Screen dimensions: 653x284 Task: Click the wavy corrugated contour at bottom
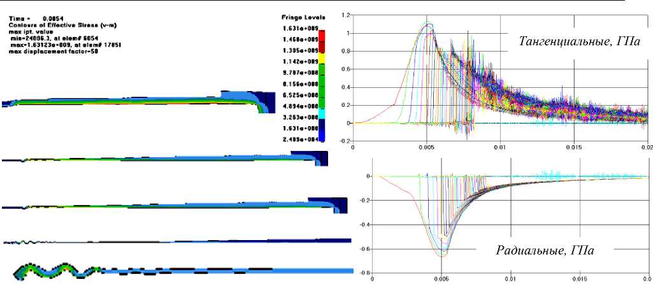(x=183, y=271)
